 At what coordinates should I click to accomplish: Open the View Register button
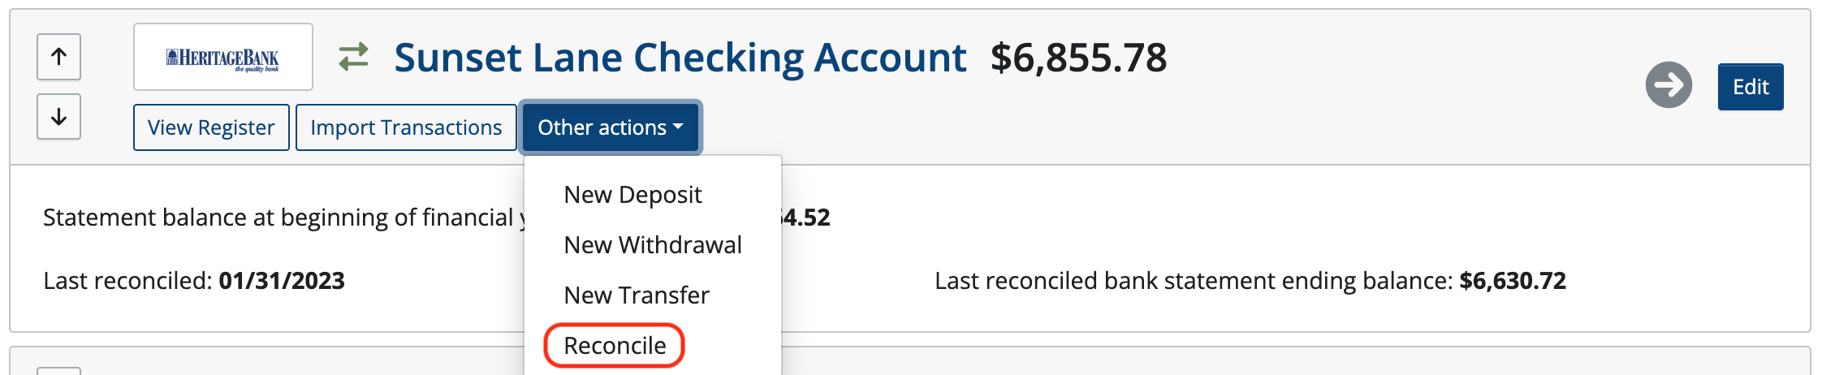click(211, 127)
